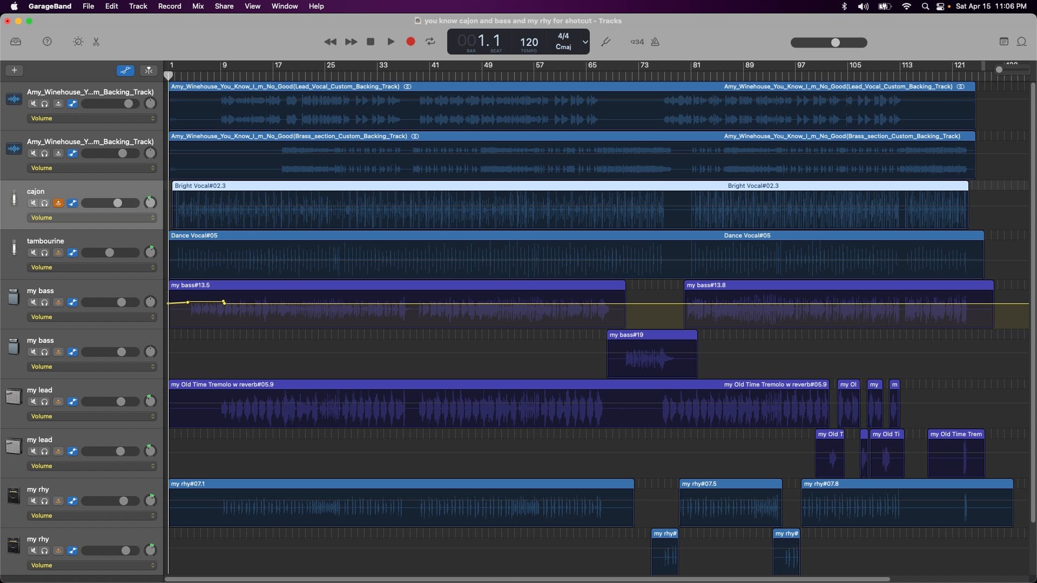Open the Share menu
Screen dimensions: 1037x583
(224, 6)
